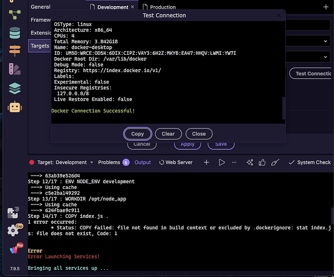The image size is (334, 277).
Task: Click the red target status indicator
Action: (x=32, y=162)
